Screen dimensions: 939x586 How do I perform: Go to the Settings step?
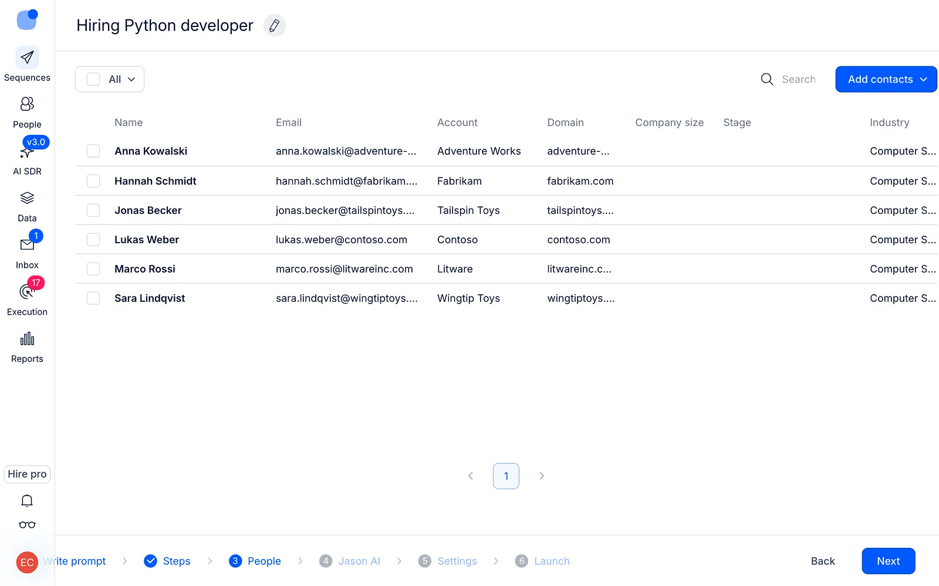[x=448, y=561]
